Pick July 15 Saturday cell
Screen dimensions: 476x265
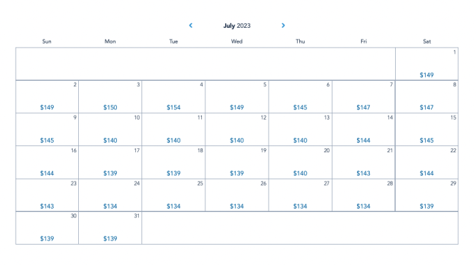426,130
